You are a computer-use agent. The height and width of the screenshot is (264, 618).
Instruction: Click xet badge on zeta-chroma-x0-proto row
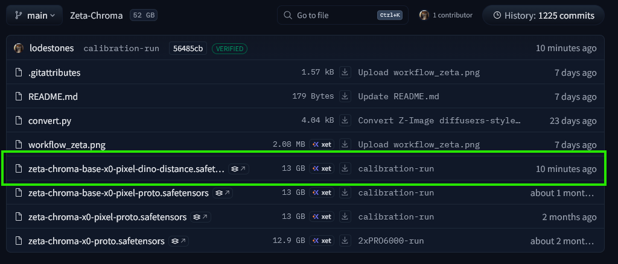click(322, 241)
